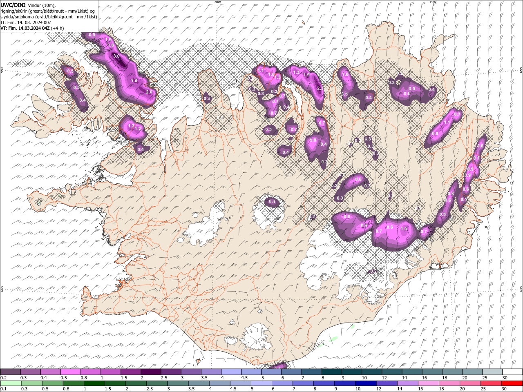The height and width of the screenshot is (392, 523).
Task: Click the '12' tick label of the upper legend
Action: [x=384, y=378]
